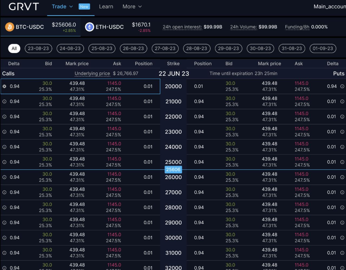The width and height of the screenshot is (346, 270).
Task: Click puts info icon on 23000 row
Action: 342,132
